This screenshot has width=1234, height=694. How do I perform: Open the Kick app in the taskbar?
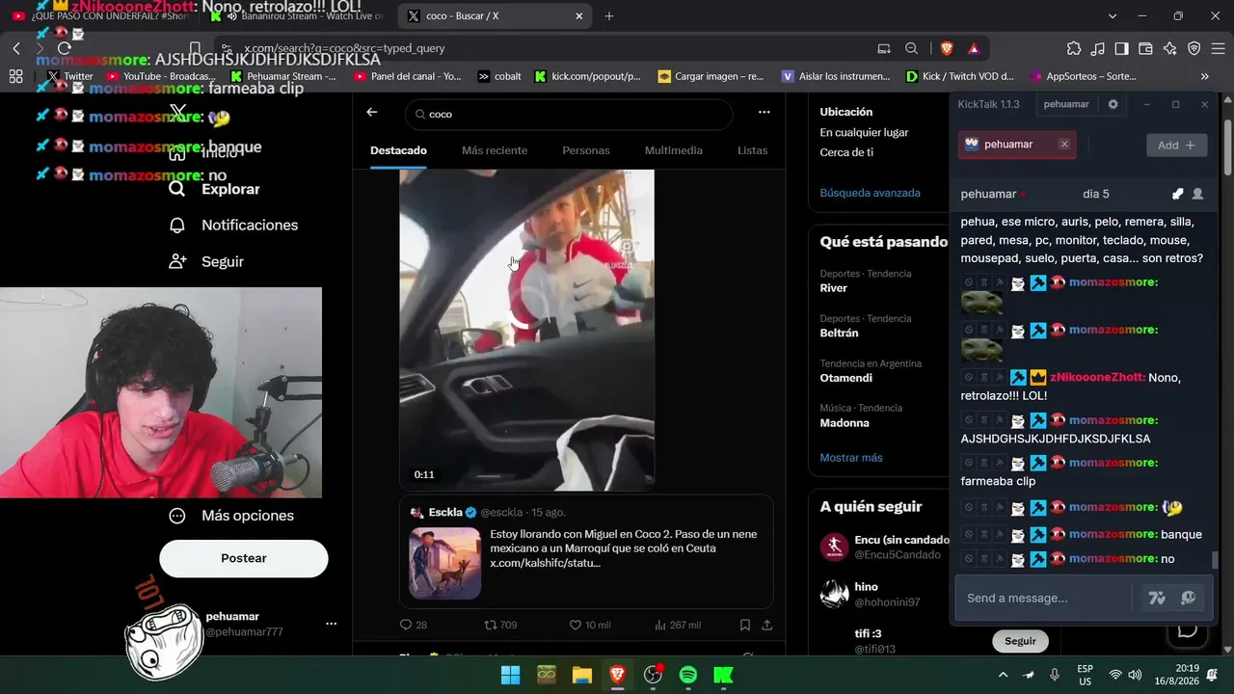723,675
